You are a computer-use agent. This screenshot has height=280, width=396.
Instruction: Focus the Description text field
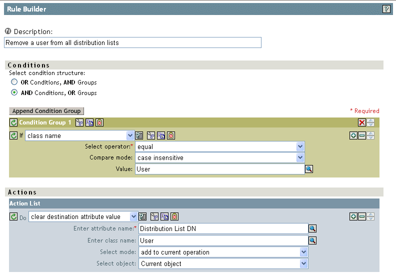pos(133,42)
